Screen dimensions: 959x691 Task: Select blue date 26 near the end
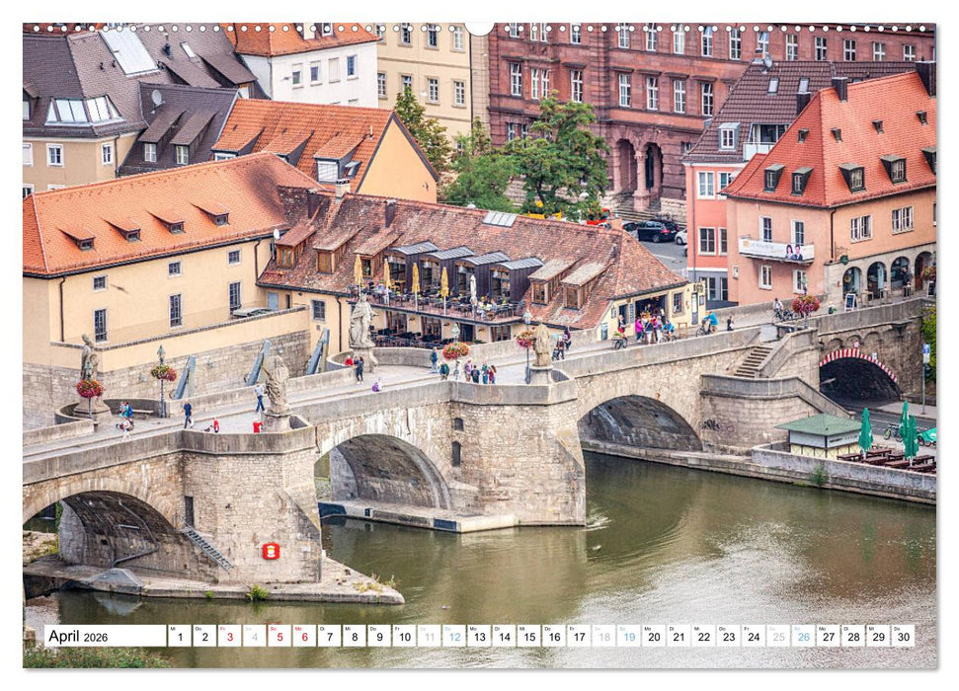point(803,640)
